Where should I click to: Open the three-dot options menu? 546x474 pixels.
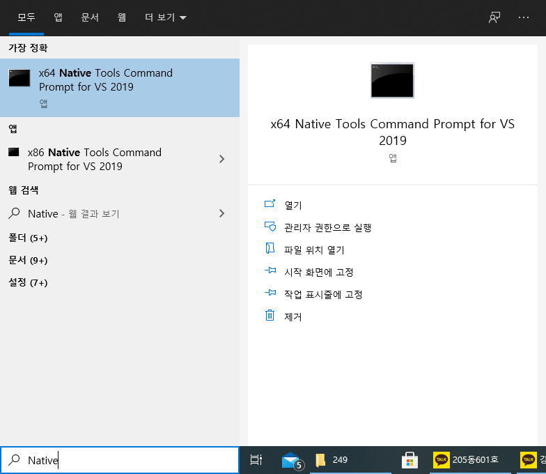click(x=524, y=17)
